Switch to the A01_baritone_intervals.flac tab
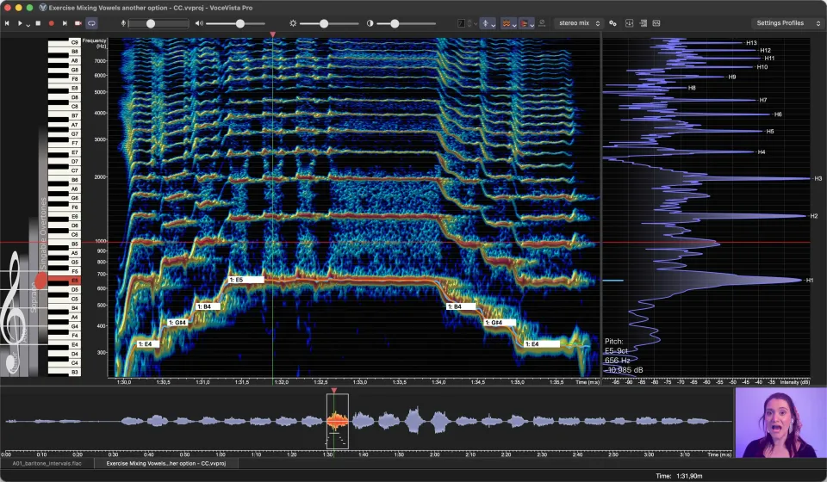 point(47,464)
